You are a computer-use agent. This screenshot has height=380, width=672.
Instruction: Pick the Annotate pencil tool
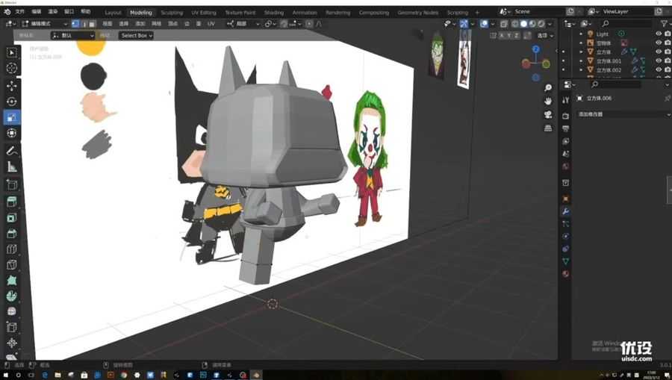click(x=11, y=151)
